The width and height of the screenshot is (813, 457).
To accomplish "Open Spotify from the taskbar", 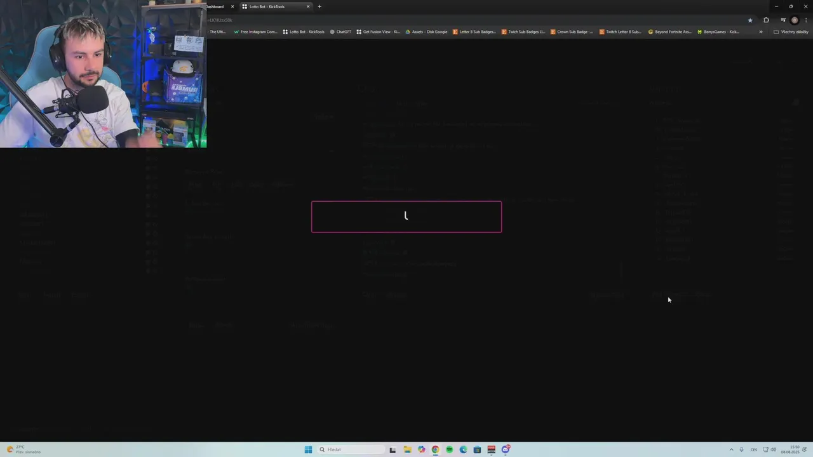I will (449, 449).
